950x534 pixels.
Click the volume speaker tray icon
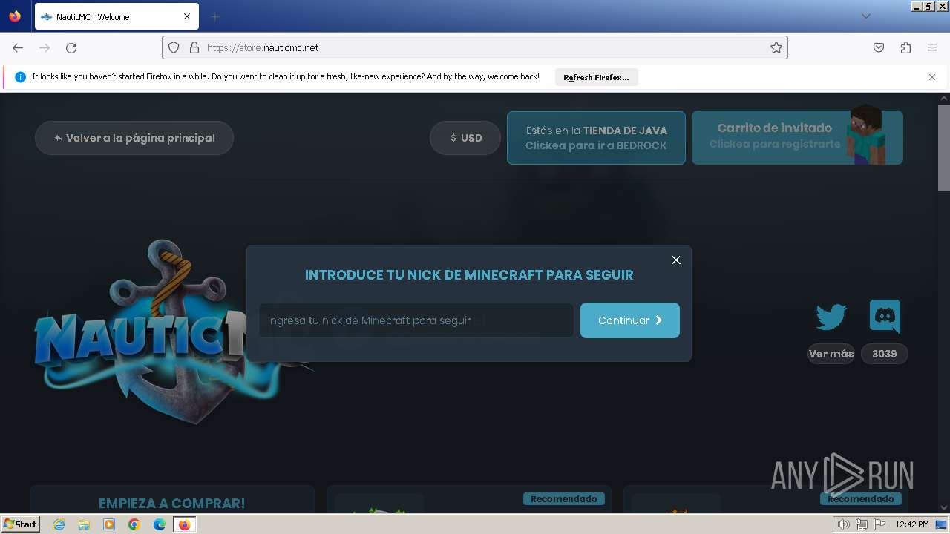pyautogui.click(x=844, y=524)
